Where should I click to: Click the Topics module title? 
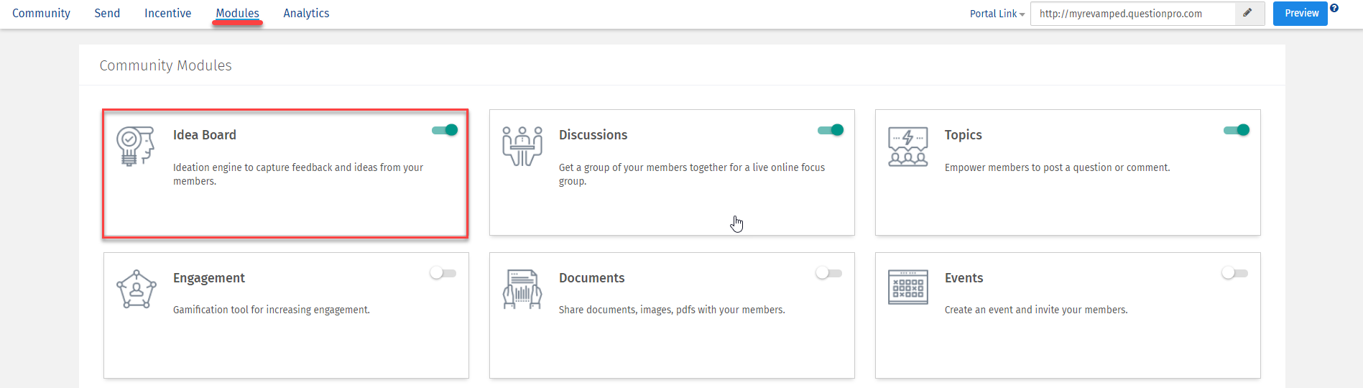[x=963, y=135]
